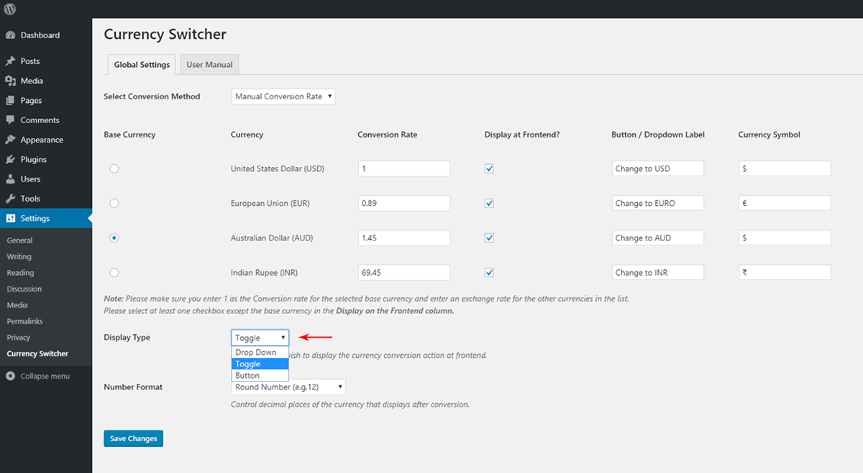Open Currency Switcher submenu link
The image size is (863, 473).
[x=37, y=354]
